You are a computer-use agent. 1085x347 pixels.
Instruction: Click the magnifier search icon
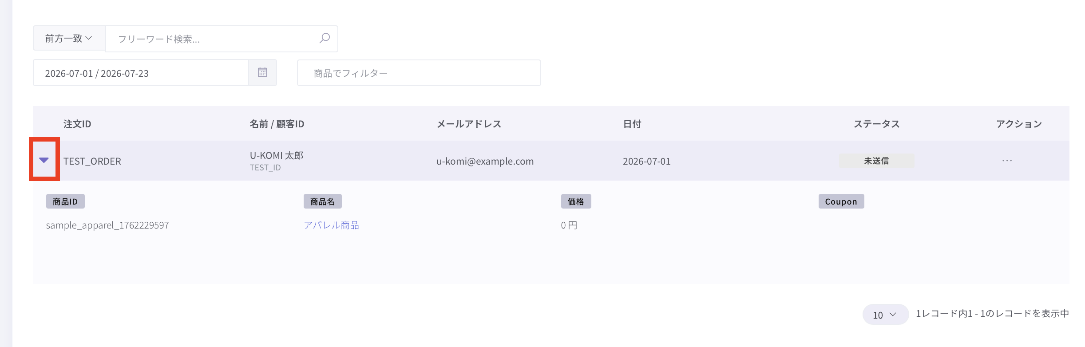point(325,38)
